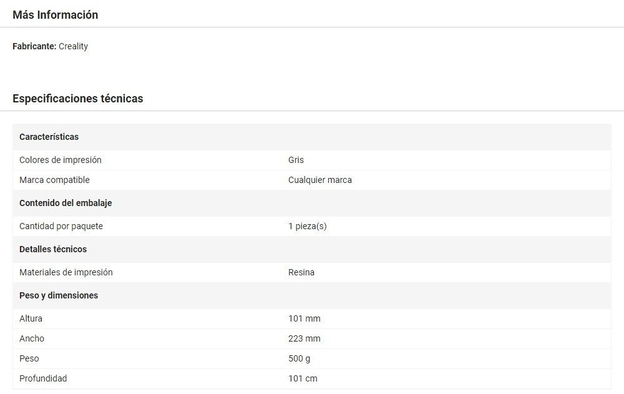Click the "Especificaciones técnicas" heading
This screenshot has width=624, height=394.
tap(77, 99)
